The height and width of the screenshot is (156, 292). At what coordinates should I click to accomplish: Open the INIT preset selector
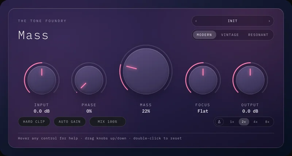tap(233, 21)
